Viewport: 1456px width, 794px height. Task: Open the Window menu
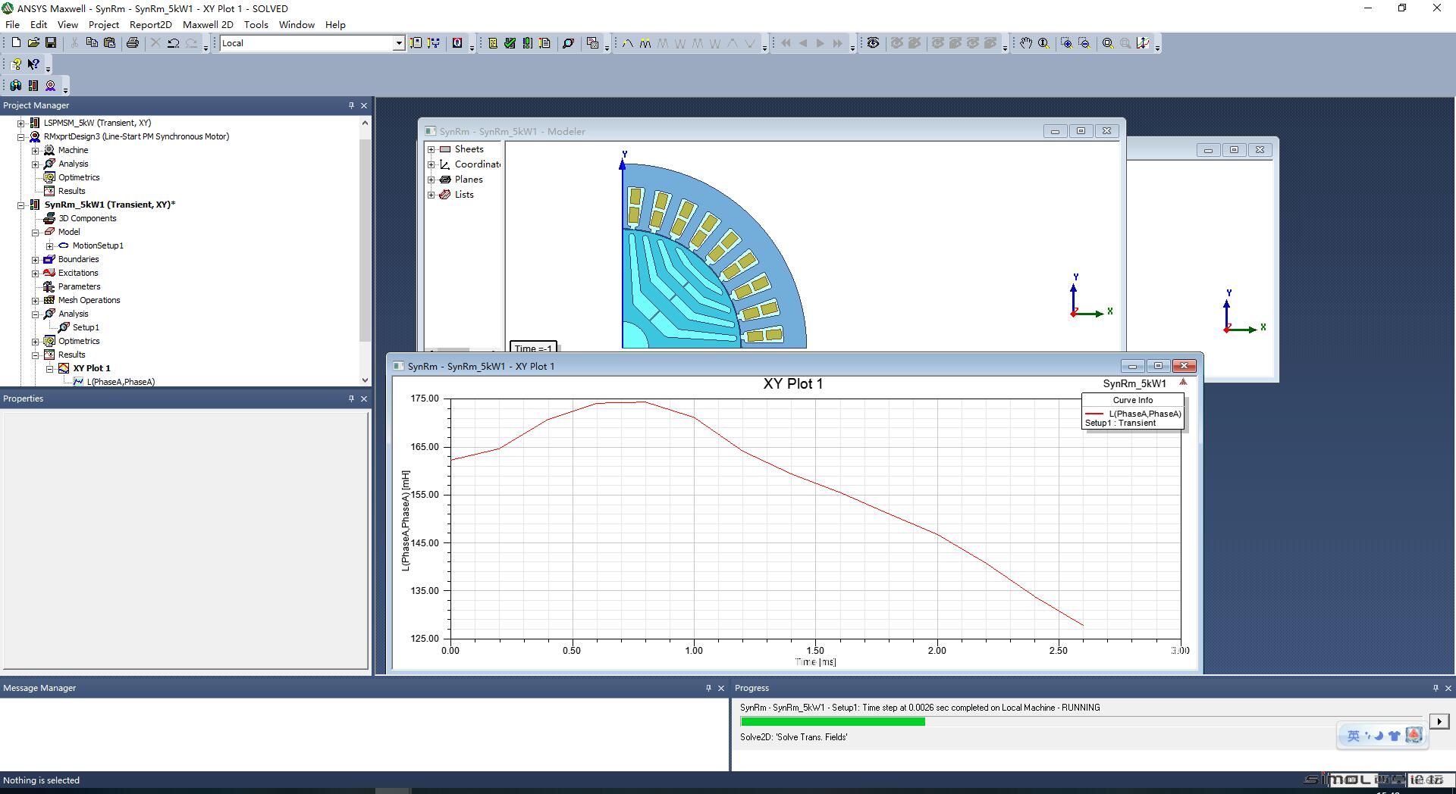click(297, 24)
